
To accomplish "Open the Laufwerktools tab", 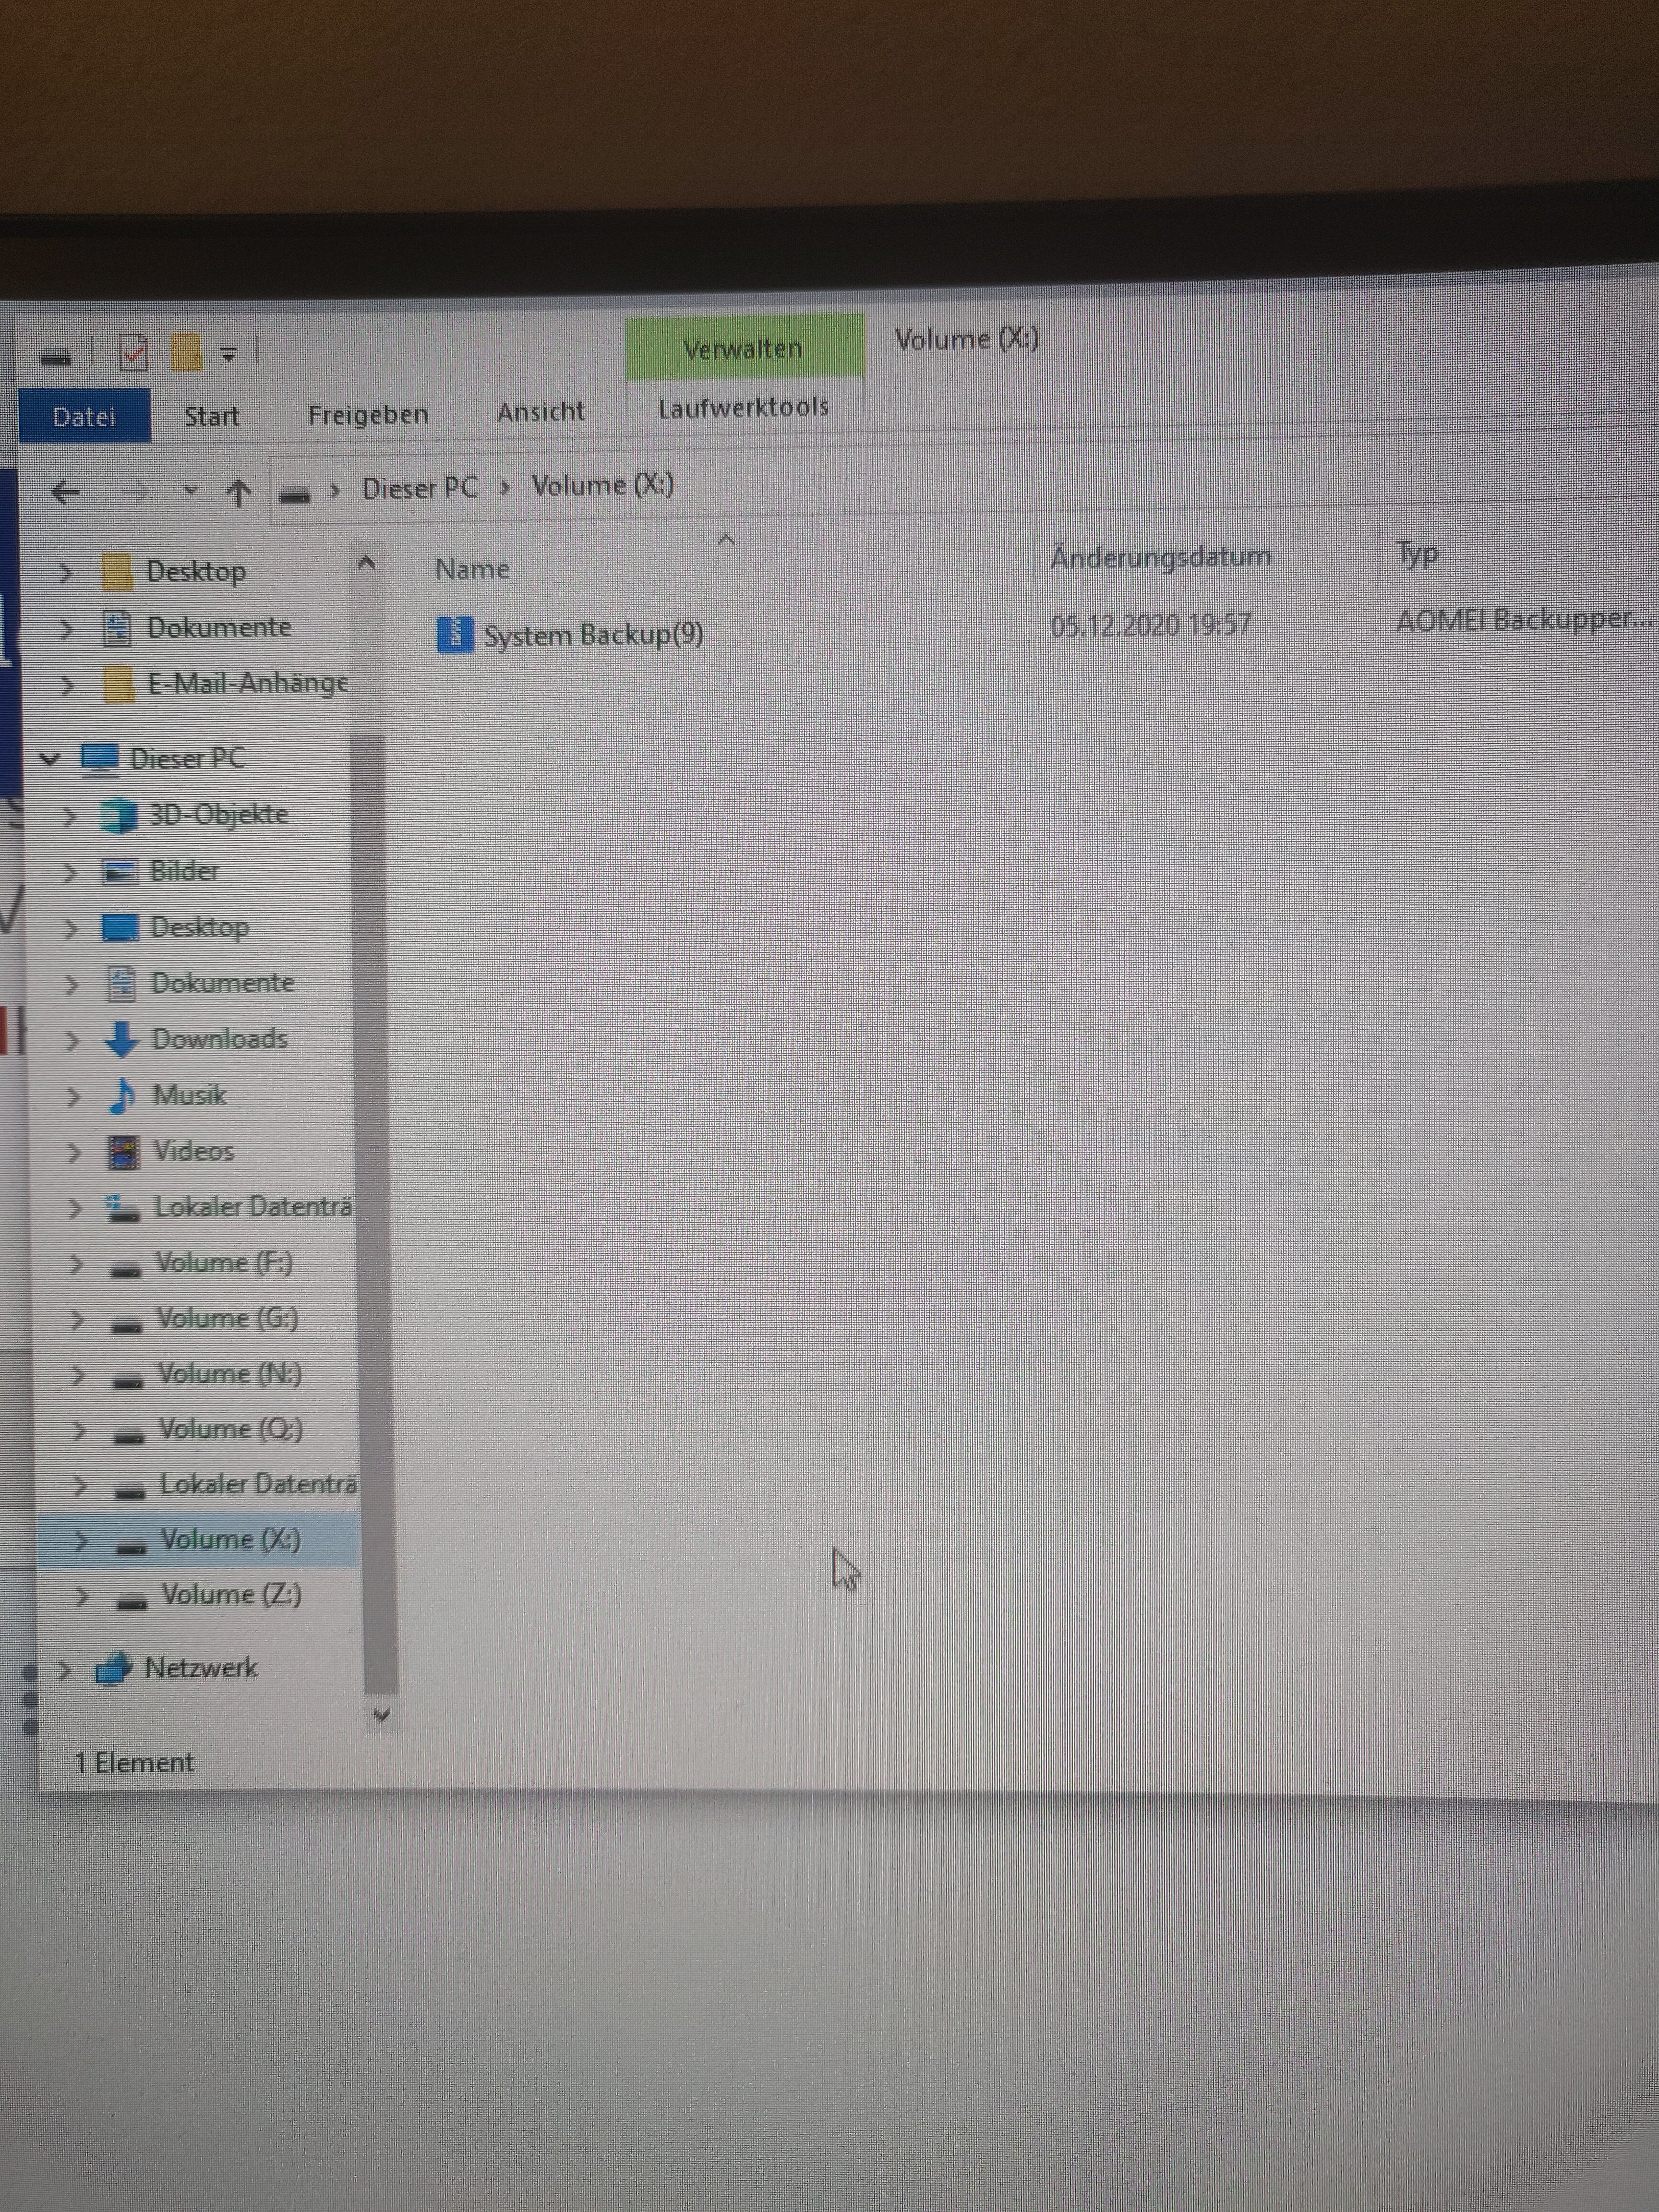I will click(x=743, y=408).
